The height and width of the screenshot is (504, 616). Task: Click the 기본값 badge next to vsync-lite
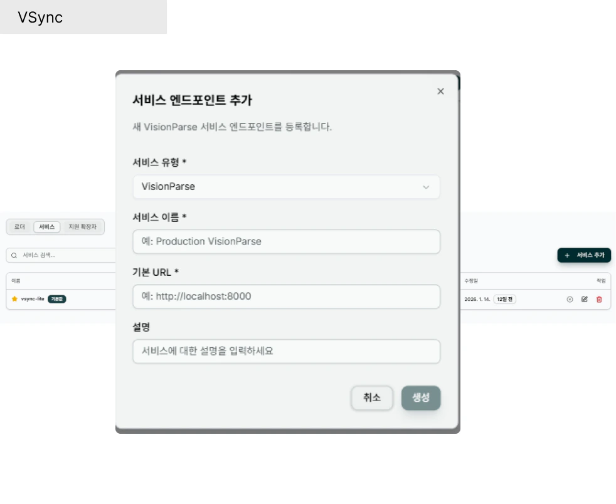tap(57, 299)
